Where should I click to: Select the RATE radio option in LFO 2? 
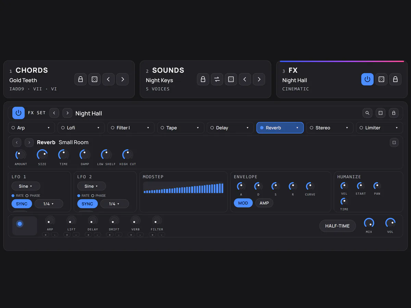83,195
